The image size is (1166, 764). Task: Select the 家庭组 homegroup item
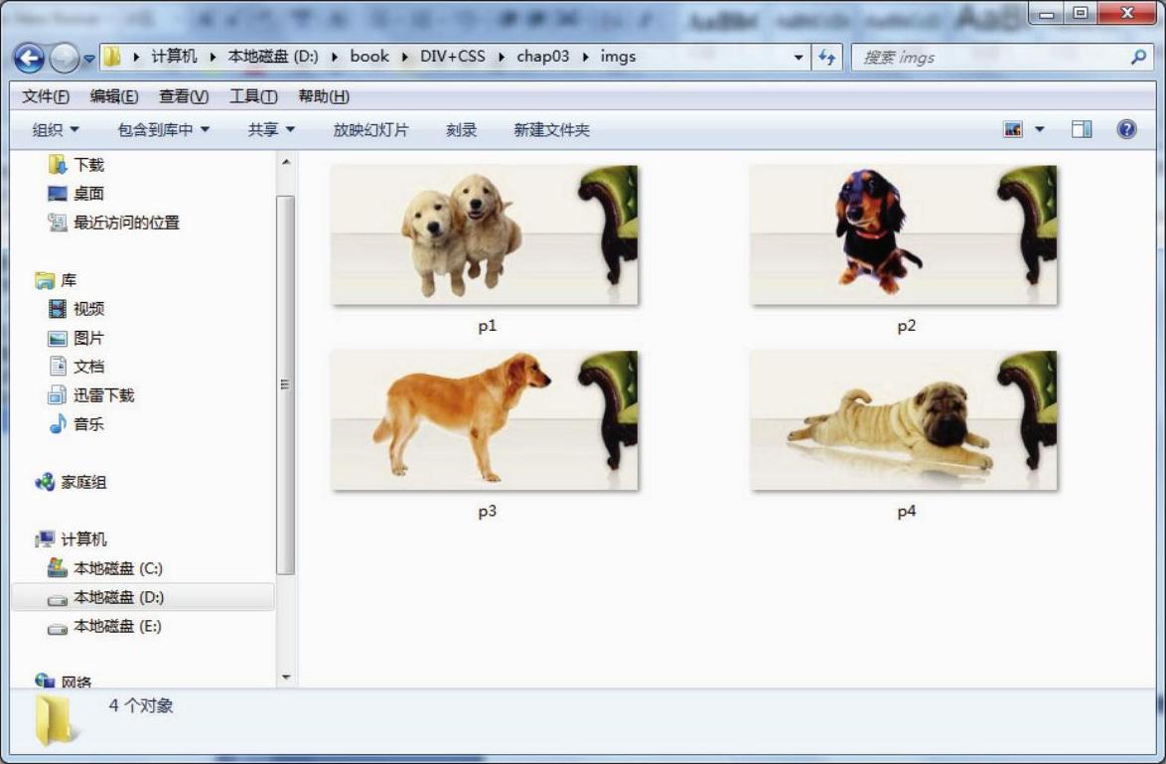(83, 482)
